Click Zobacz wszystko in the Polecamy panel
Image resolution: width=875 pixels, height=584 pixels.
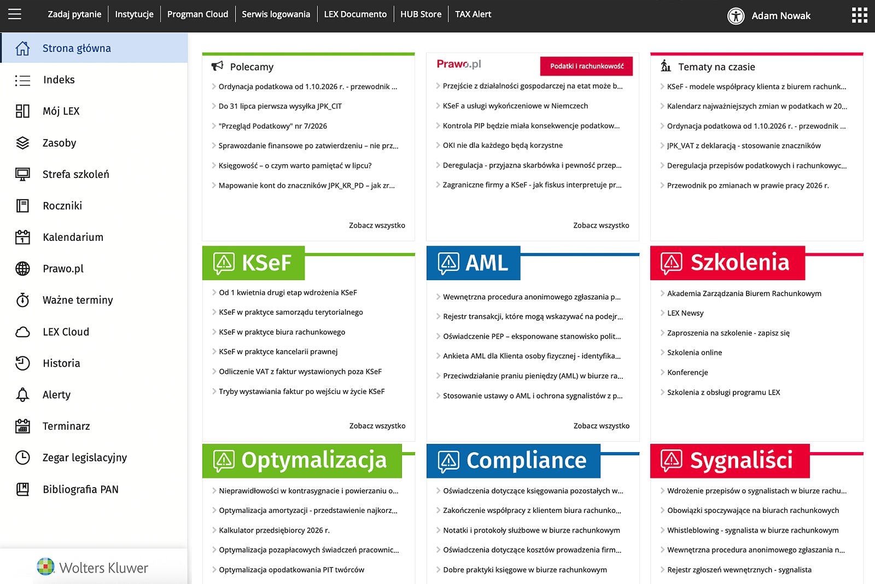point(377,225)
